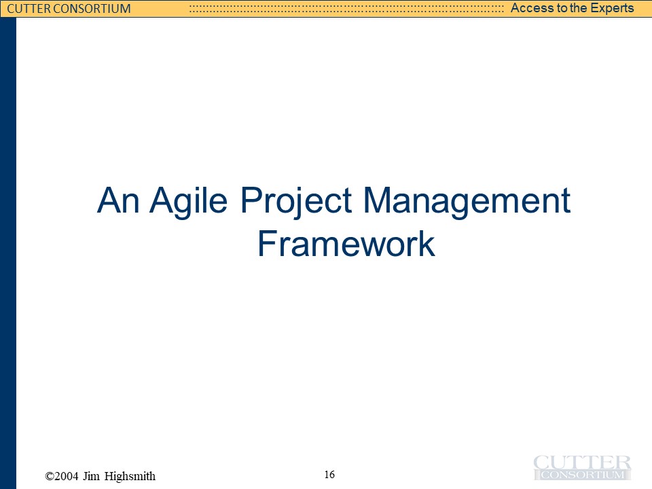Select the An Agile Project Management Framework title
This screenshot has height=489, width=652.
[334, 222]
